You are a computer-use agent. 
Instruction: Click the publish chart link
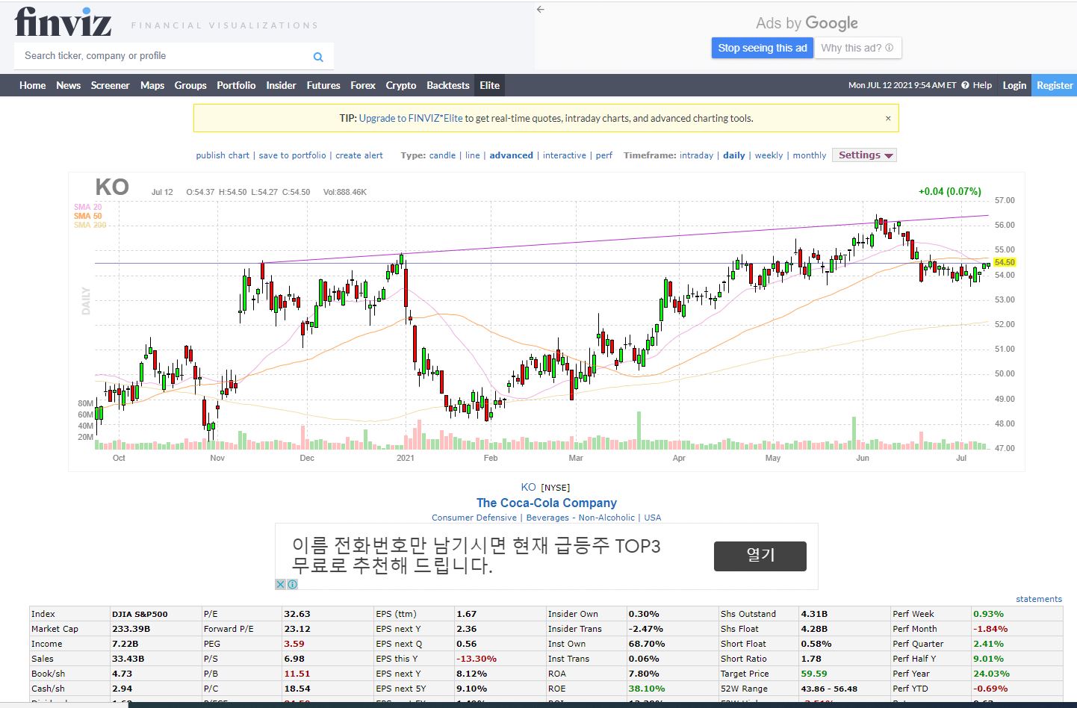pyautogui.click(x=223, y=155)
